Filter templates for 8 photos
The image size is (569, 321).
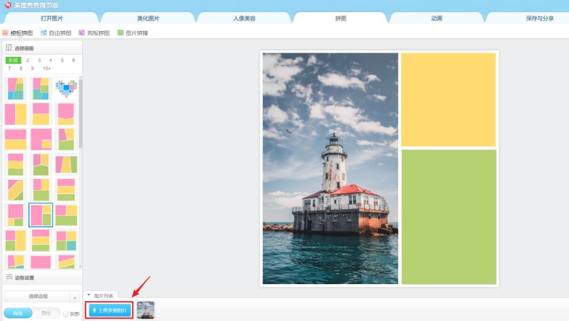pos(21,68)
